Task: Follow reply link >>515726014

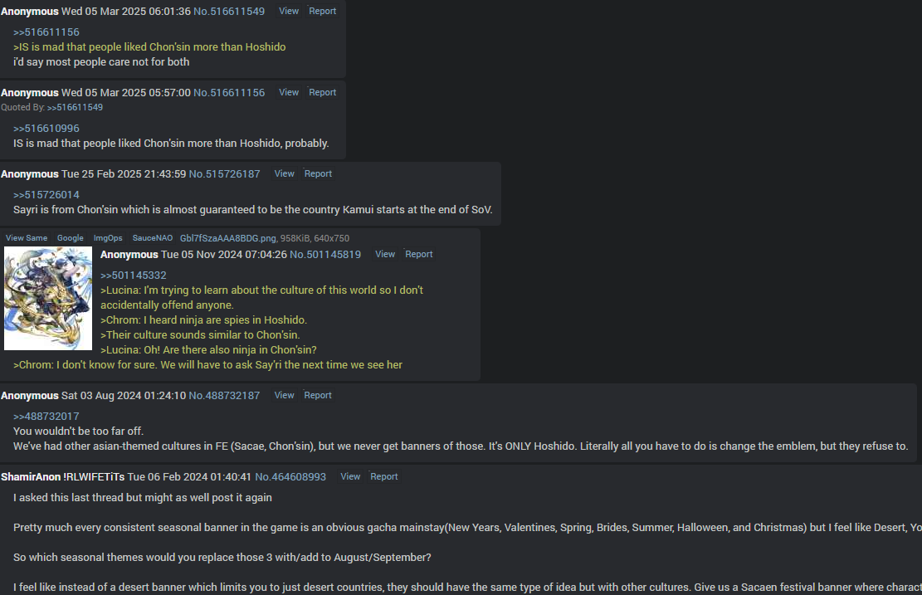Action: (46, 195)
